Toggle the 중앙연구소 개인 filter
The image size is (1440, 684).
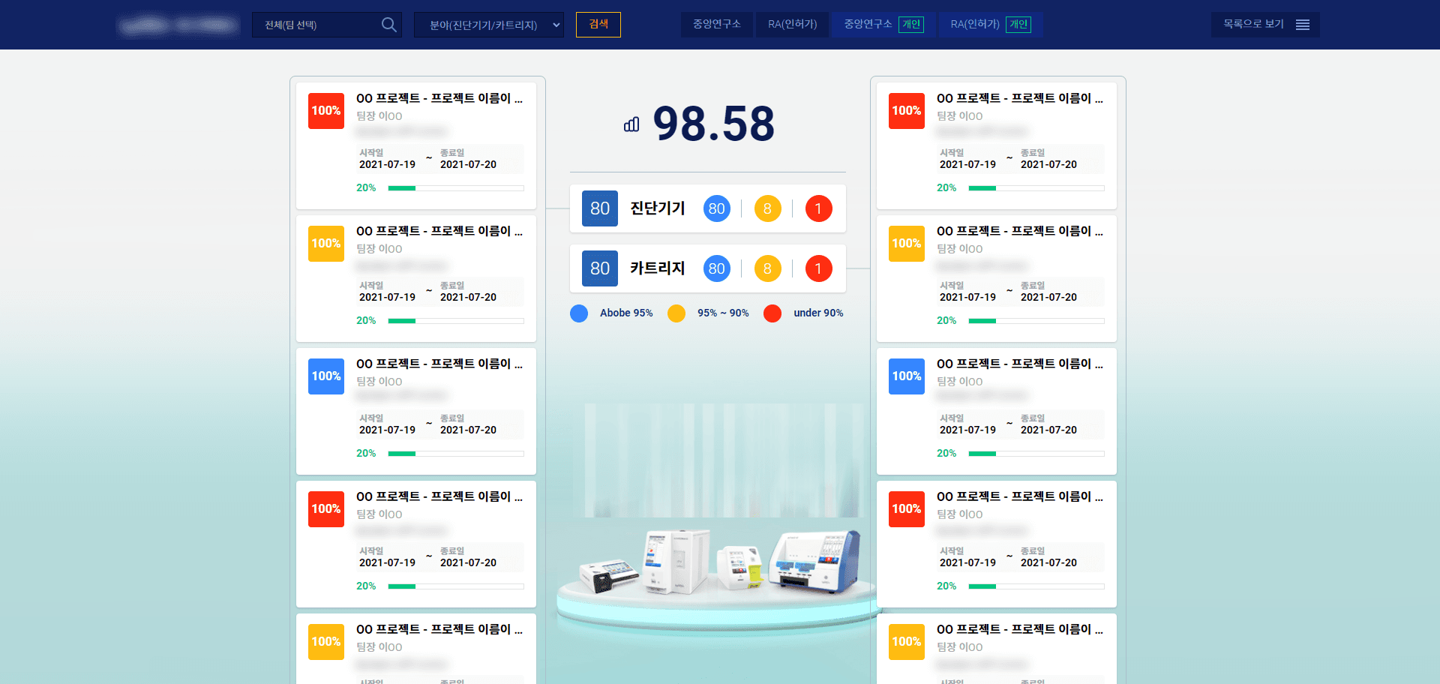(883, 25)
